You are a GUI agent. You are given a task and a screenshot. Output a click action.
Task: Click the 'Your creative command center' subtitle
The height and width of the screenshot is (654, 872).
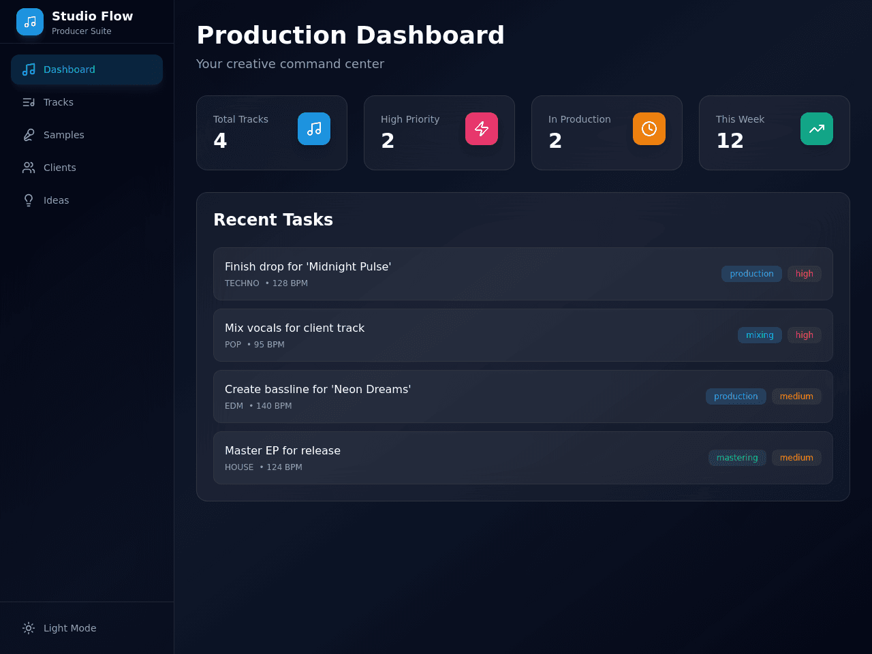(290, 64)
